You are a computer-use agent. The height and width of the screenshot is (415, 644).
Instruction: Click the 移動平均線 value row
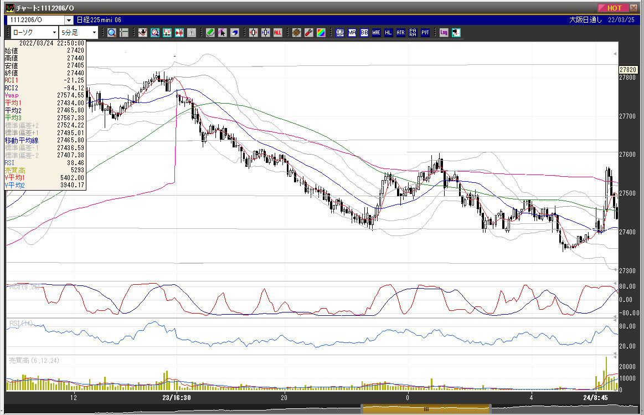click(45, 140)
